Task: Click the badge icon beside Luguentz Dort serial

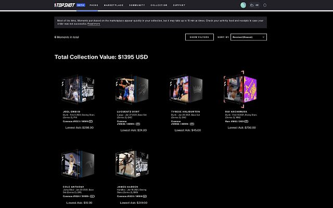Action: coord(138,124)
